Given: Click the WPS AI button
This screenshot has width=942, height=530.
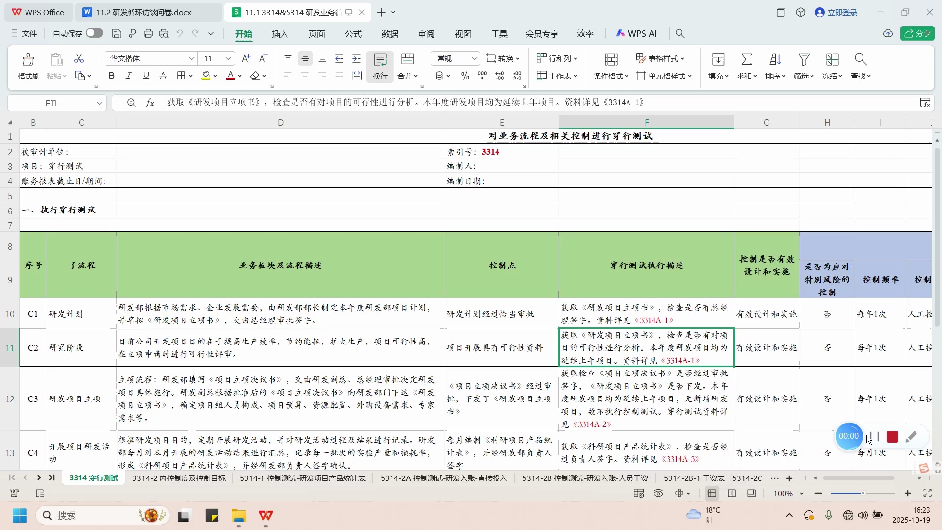Looking at the screenshot, I should 636,33.
